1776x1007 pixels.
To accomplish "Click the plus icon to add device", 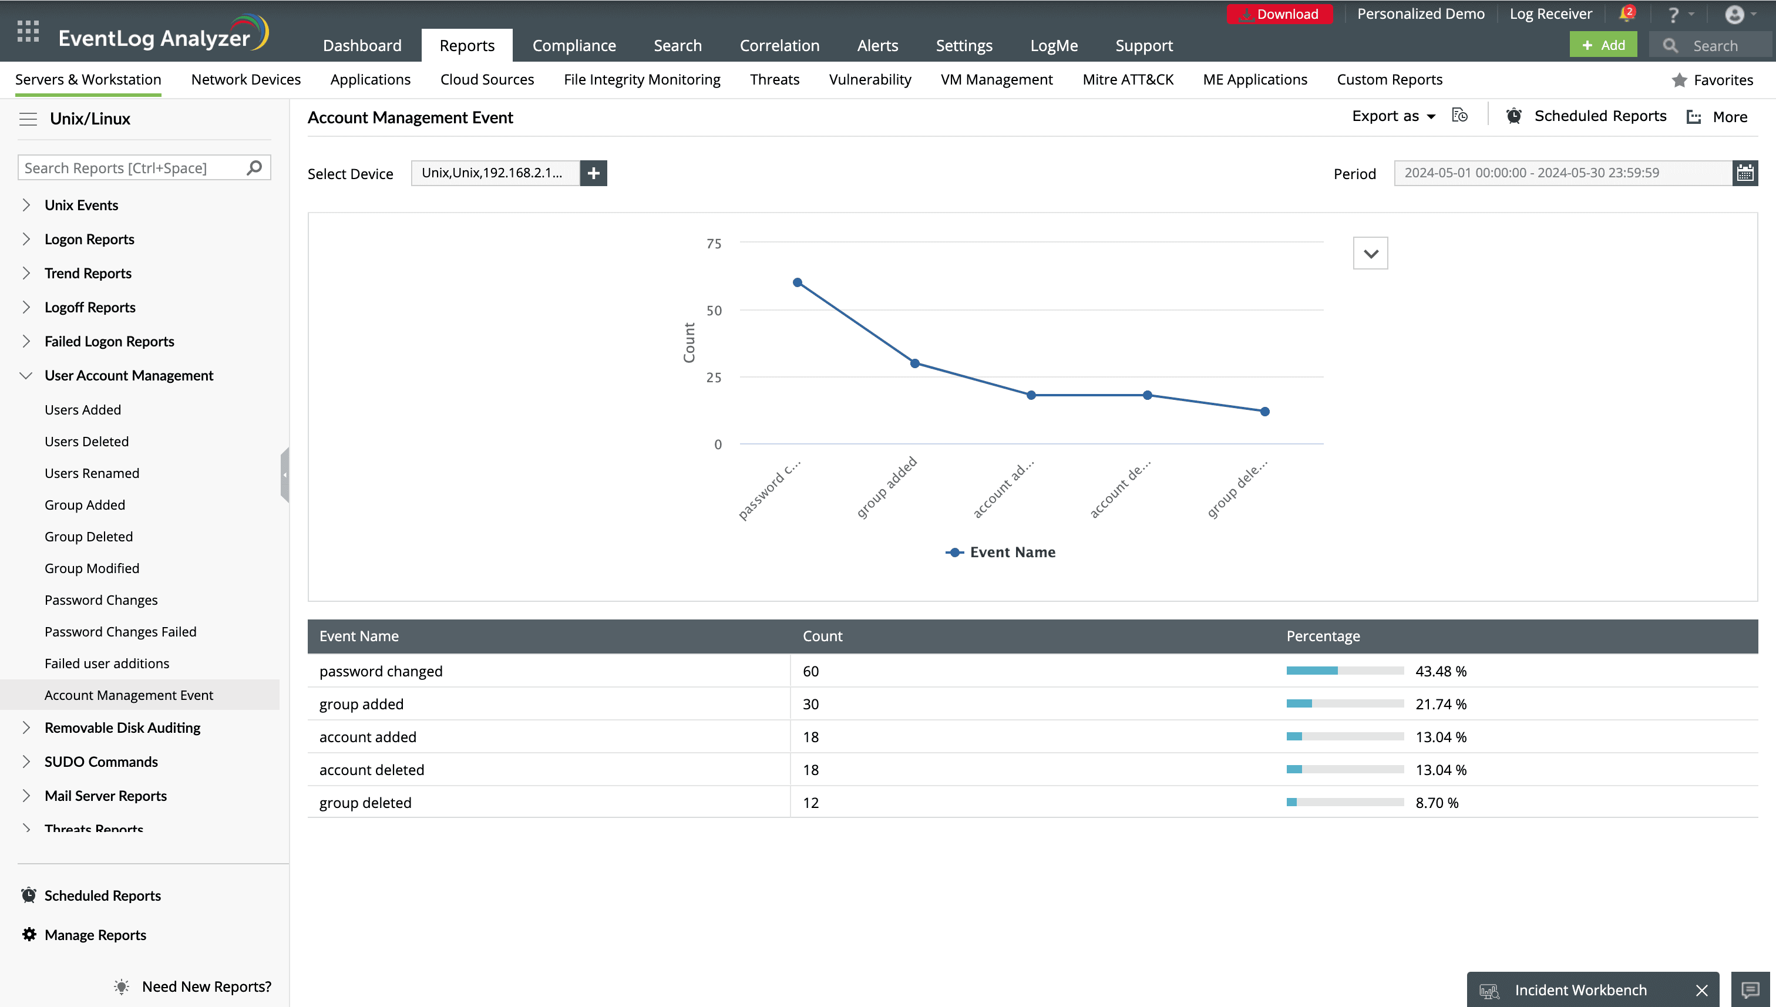I will (x=593, y=173).
